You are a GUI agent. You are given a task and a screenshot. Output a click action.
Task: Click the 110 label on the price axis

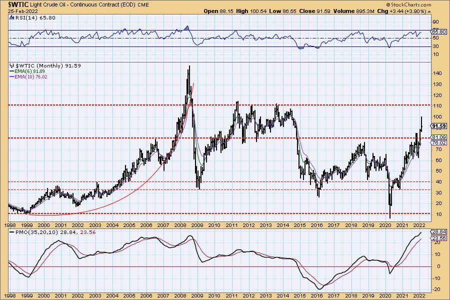click(437, 106)
